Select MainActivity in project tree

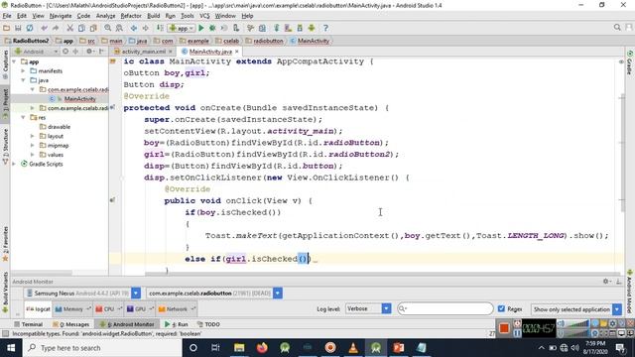tap(79, 99)
